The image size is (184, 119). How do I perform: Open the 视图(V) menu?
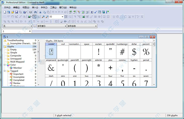(26, 7)
